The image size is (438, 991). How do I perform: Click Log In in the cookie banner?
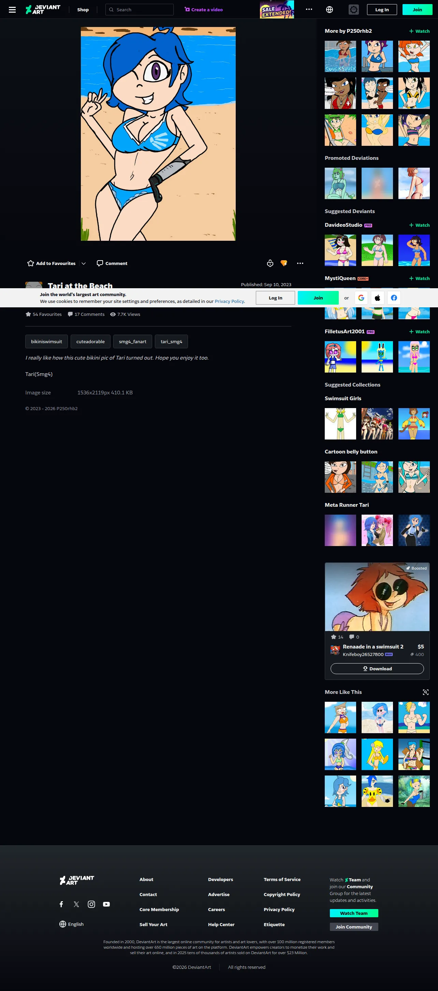(x=276, y=298)
